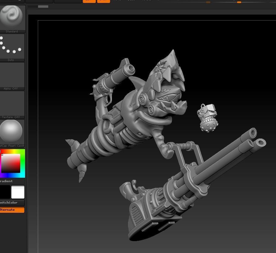Viewport: 276px width, 253px height.
Task: Open the Standard brush thumbnail
Action: point(12,19)
